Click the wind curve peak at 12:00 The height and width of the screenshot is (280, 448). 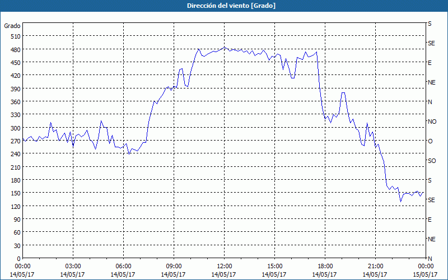(x=225, y=47)
